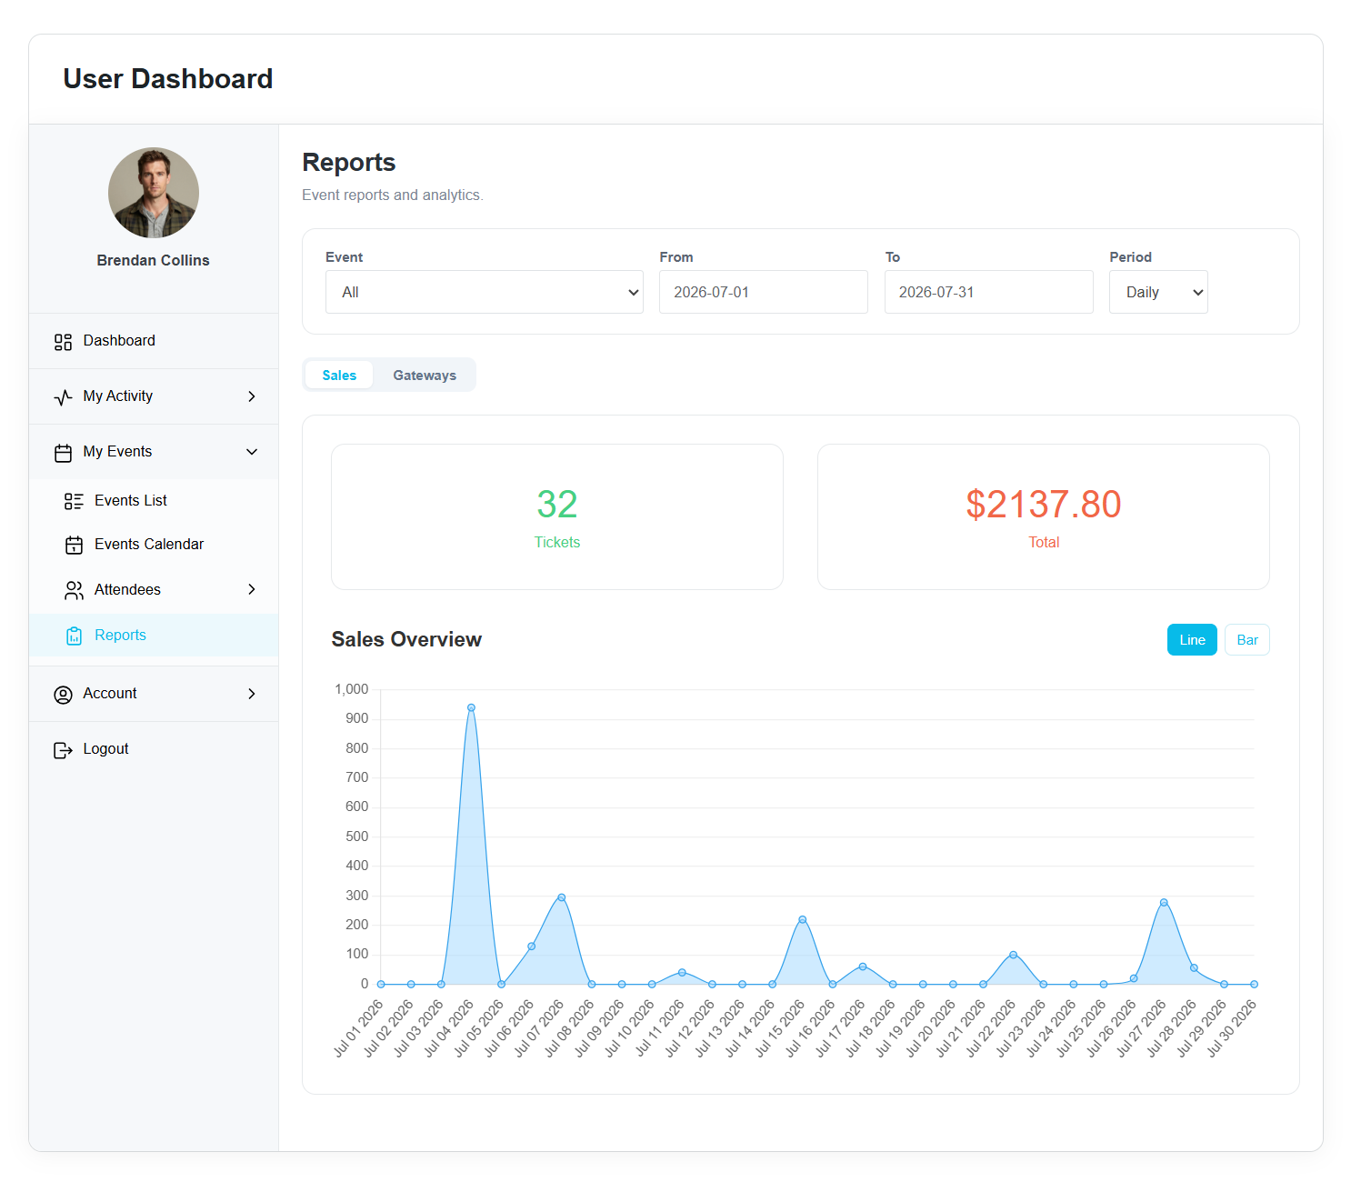Collapse the My Events section chevron
Viewport: 1351px width, 1182px height.
click(x=252, y=452)
